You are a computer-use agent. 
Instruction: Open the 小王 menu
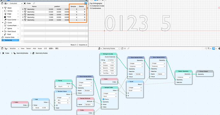[x=45, y=48]
